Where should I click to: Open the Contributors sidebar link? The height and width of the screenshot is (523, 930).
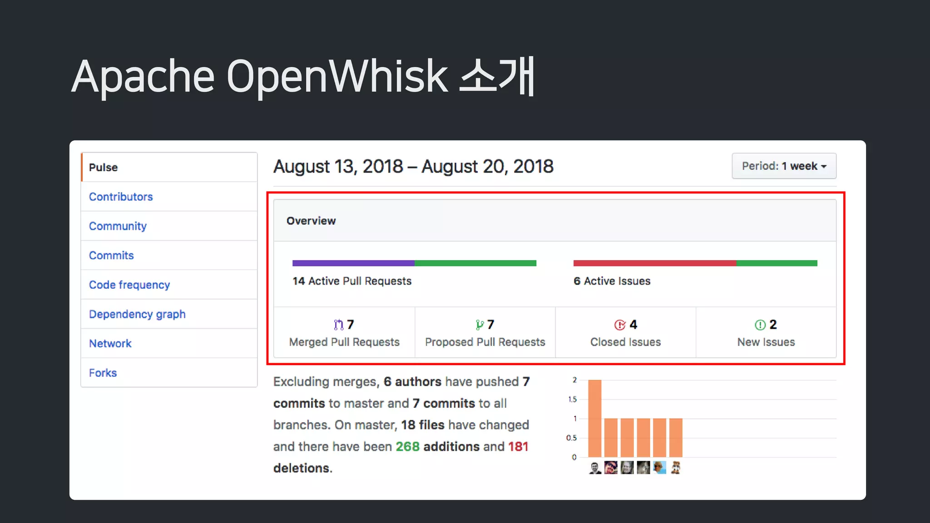point(121,197)
